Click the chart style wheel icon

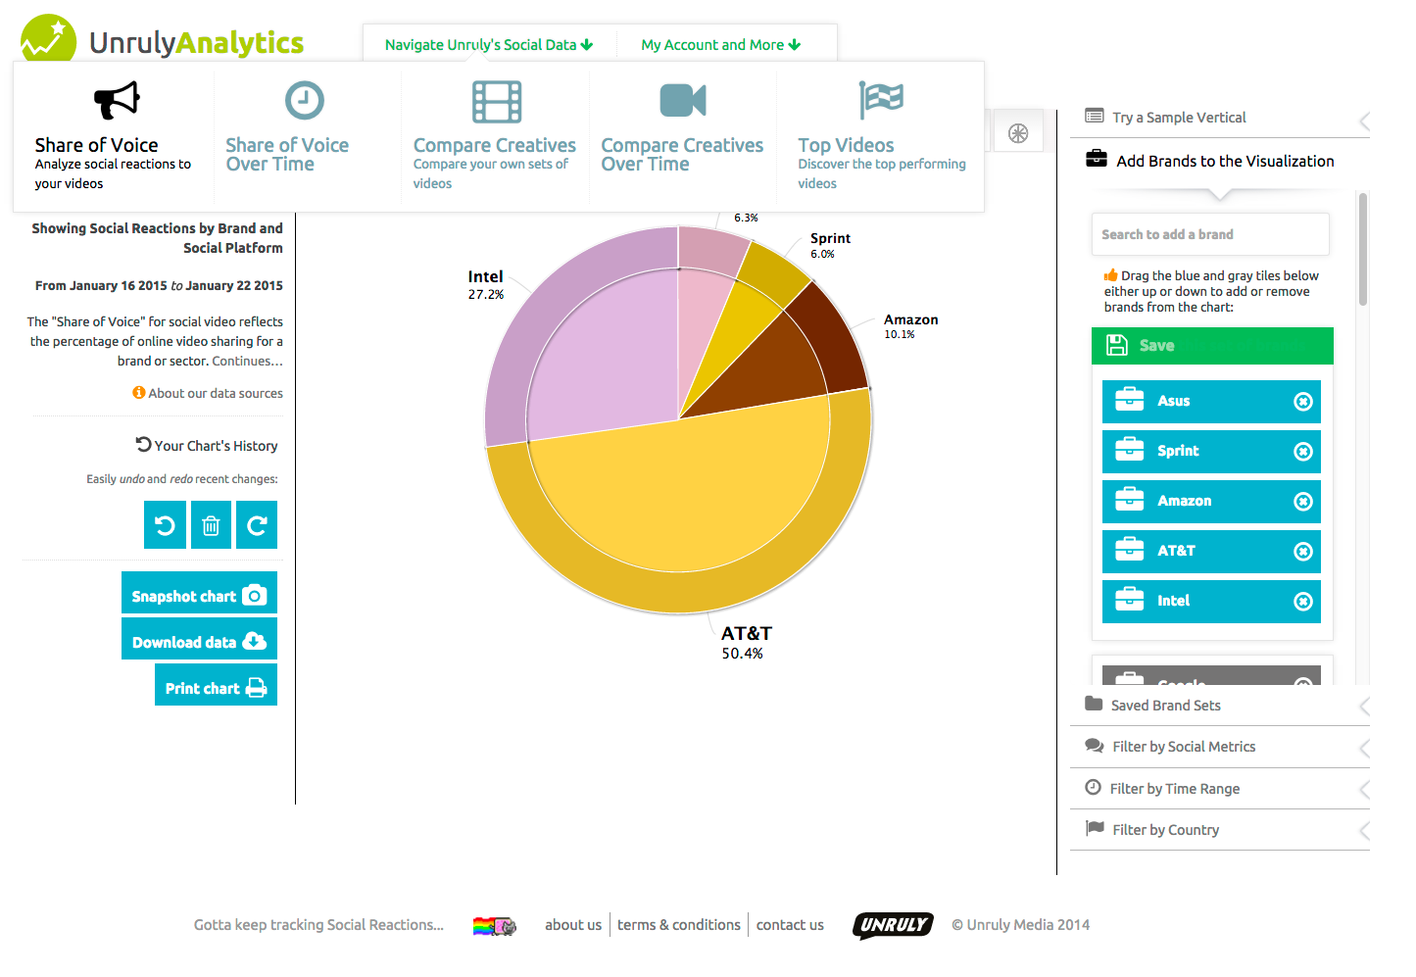point(1018,133)
